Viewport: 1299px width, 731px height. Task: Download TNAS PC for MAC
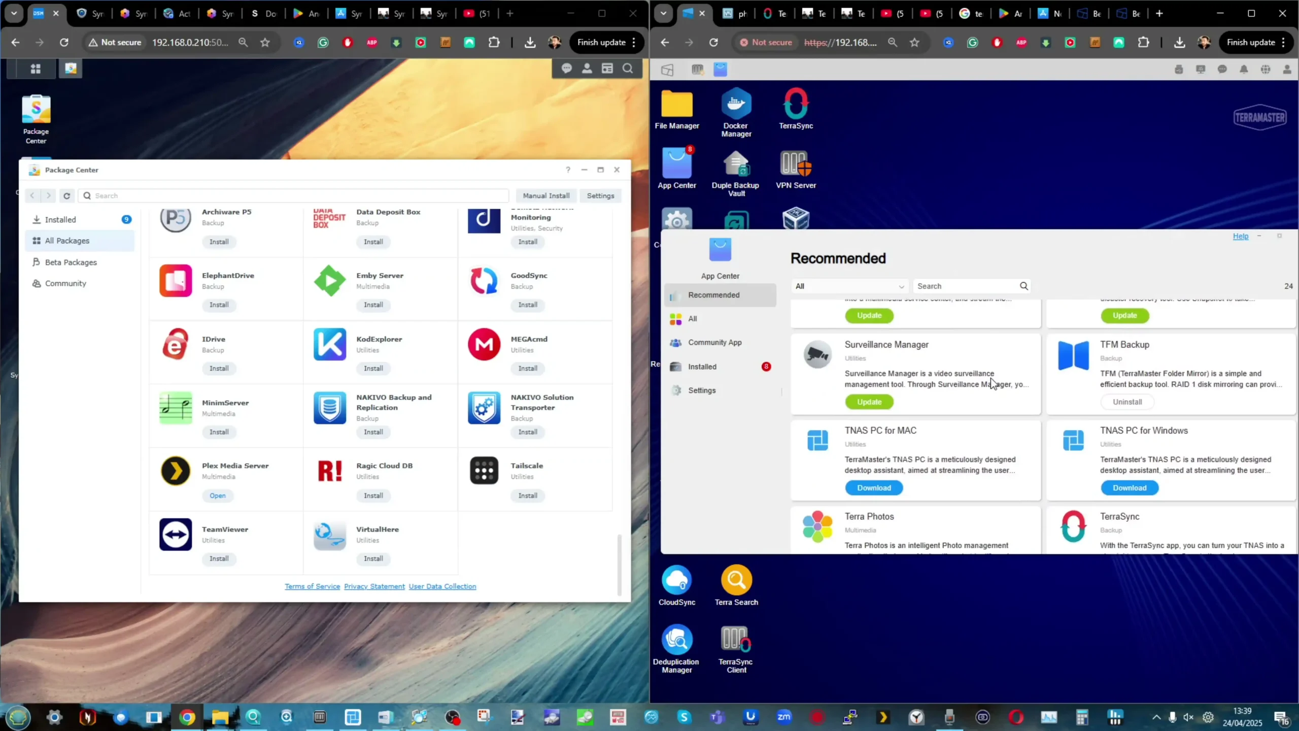point(874,488)
